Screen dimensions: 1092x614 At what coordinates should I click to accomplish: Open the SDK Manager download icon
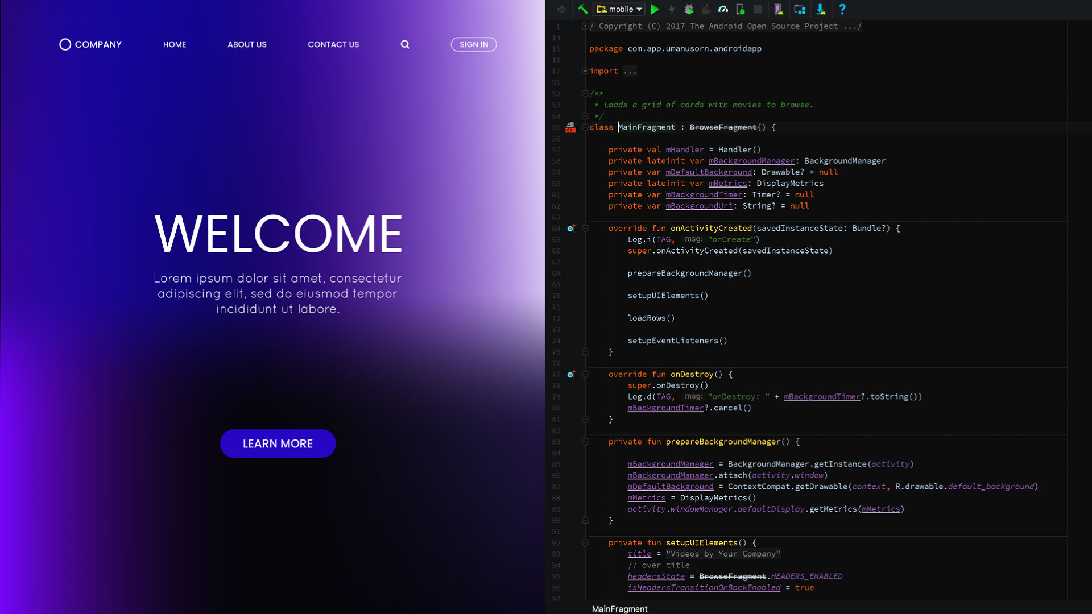[x=821, y=9]
